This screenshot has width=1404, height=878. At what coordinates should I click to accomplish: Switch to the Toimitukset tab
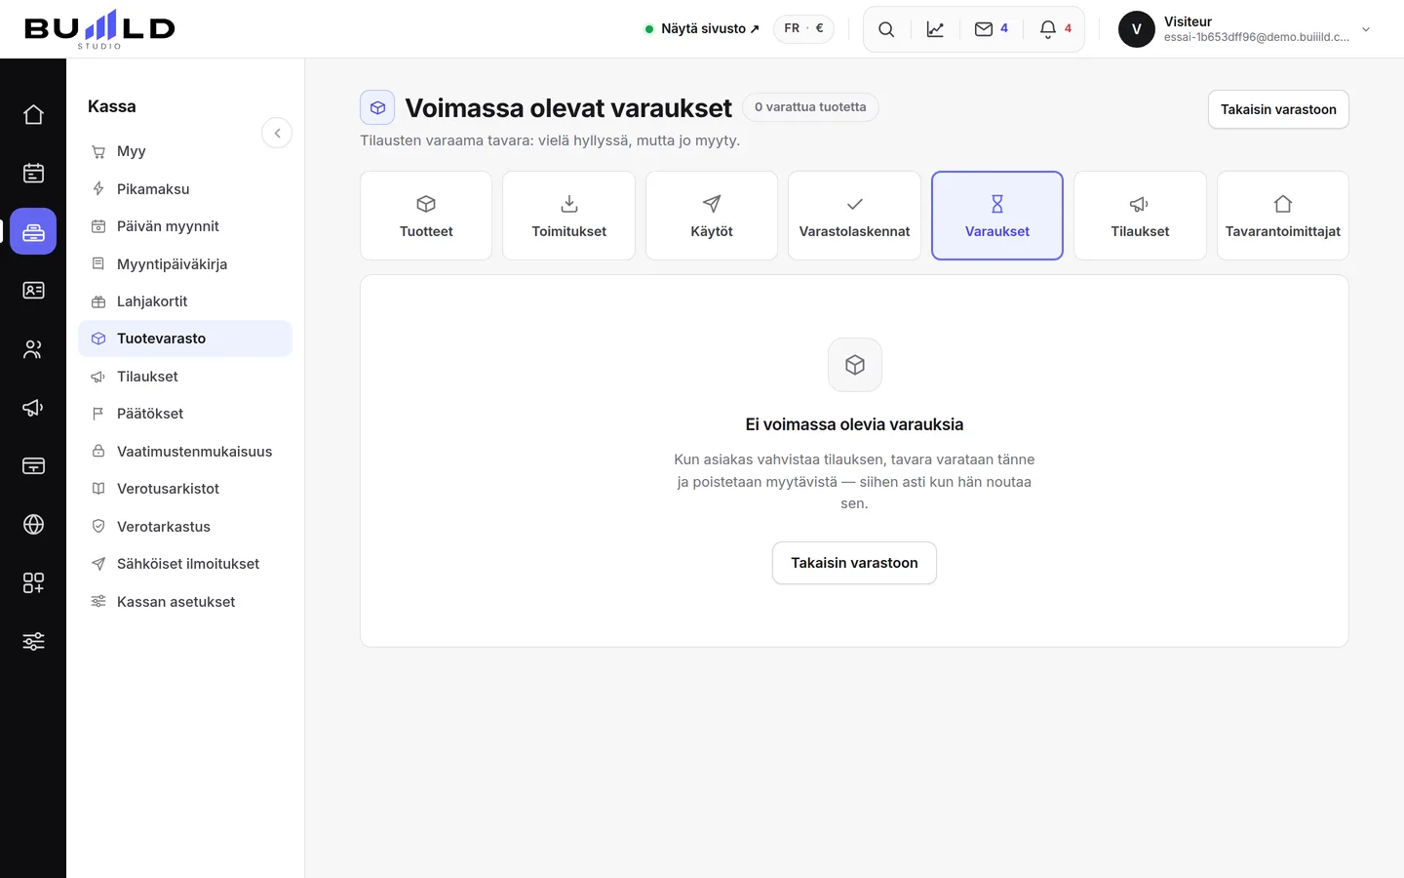568,216
